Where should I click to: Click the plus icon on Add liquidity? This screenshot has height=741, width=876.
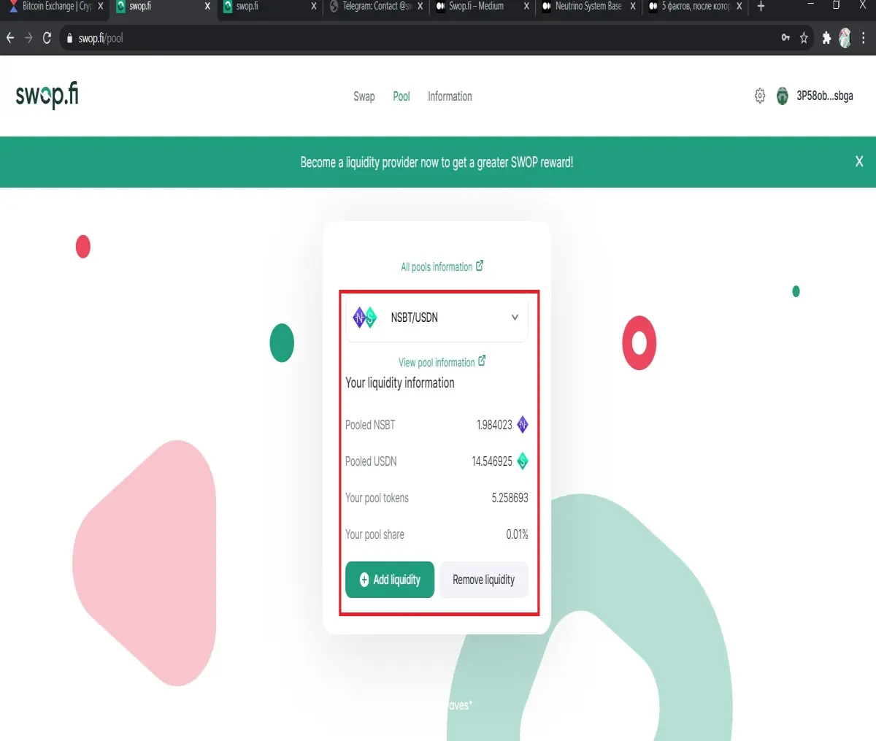tap(364, 580)
